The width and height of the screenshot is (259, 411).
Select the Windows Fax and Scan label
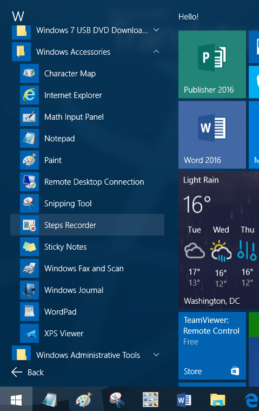[84, 269]
